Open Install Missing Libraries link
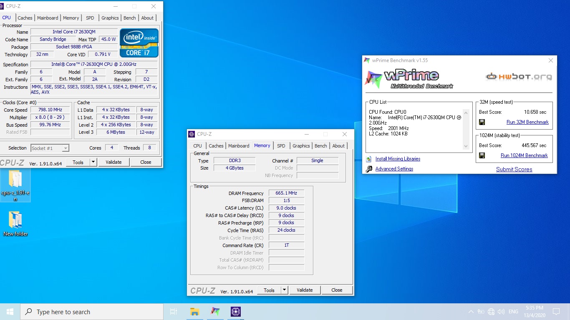Image resolution: width=570 pixels, height=320 pixels. click(398, 159)
